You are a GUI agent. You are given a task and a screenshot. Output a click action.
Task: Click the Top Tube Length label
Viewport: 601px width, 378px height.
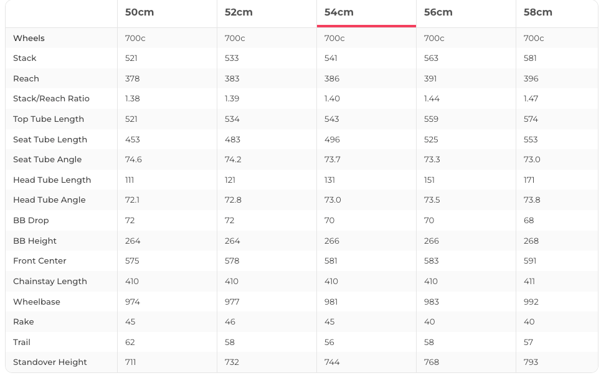[49, 119]
